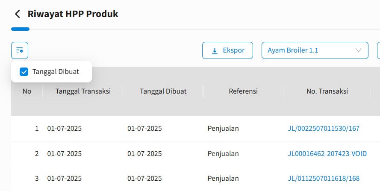Image resolution: width=380 pixels, height=191 pixels.
Task: Click the Ekspor button
Action: pos(227,50)
